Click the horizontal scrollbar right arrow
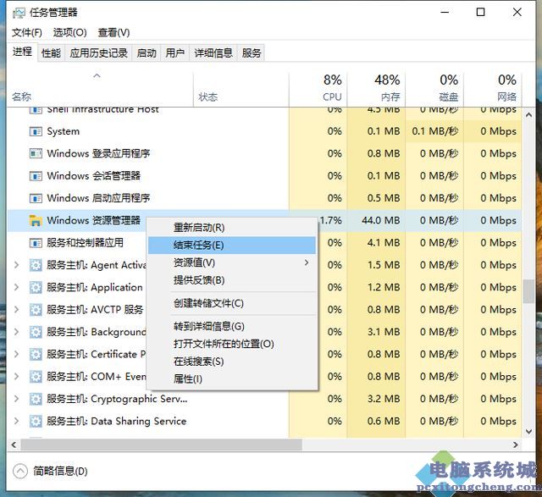 coord(516,445)
